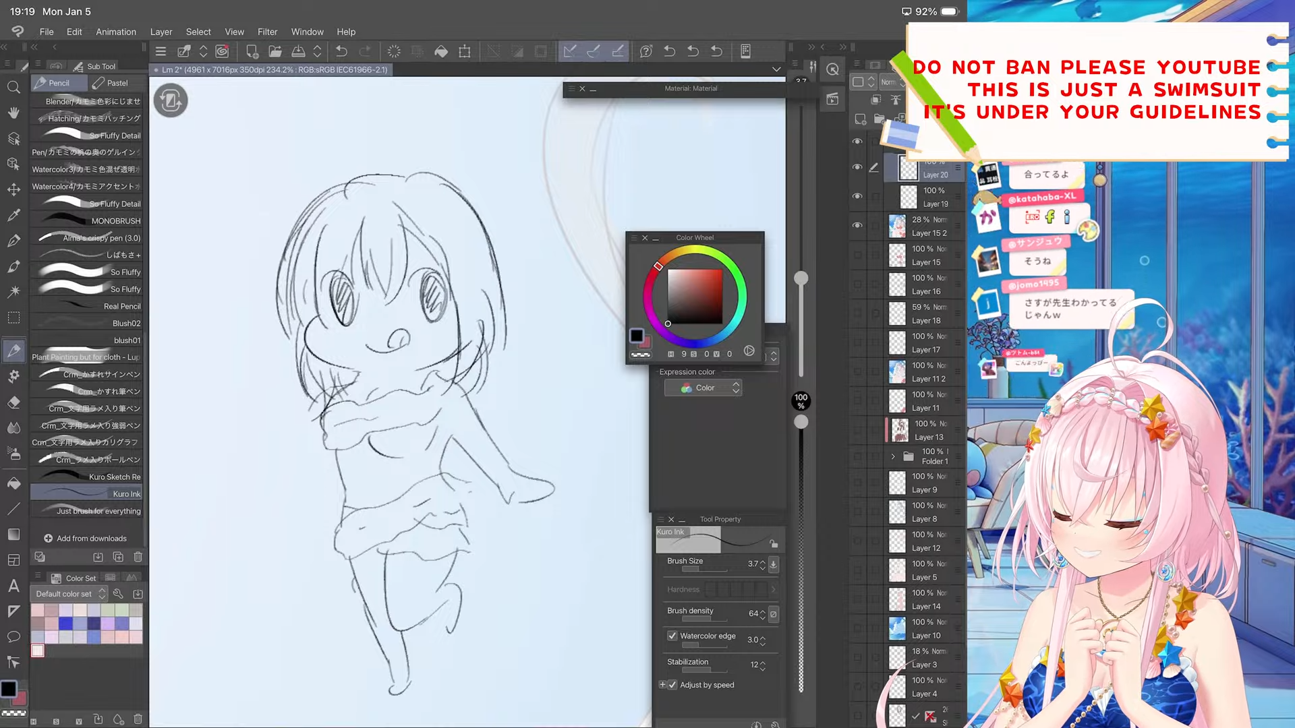Click the Undo arrow in command bar
1295x728 pixels.
coord(341,51)
